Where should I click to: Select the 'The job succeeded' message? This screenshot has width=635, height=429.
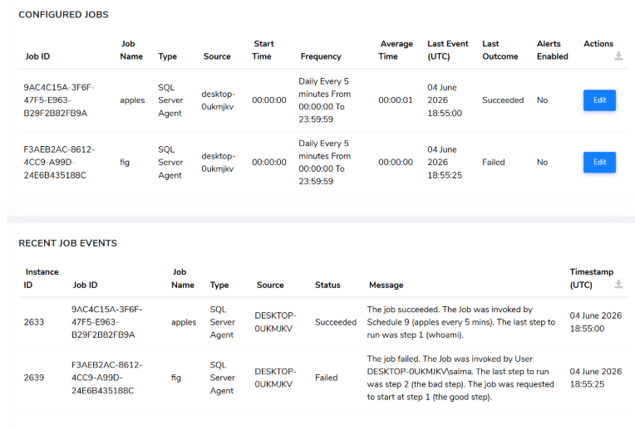pyautogui.click(x=460, y=322)
